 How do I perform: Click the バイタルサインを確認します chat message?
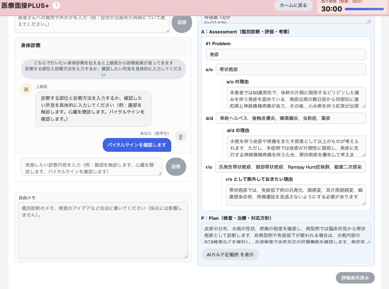pos(137,145)
